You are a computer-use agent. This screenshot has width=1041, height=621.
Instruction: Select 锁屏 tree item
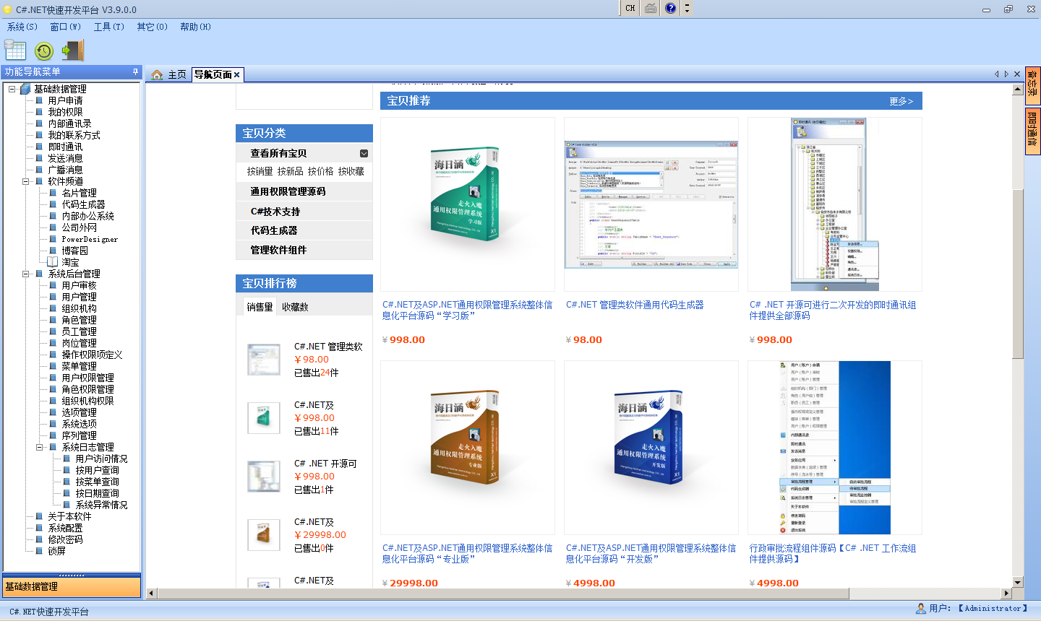click(x=56, y=551)
